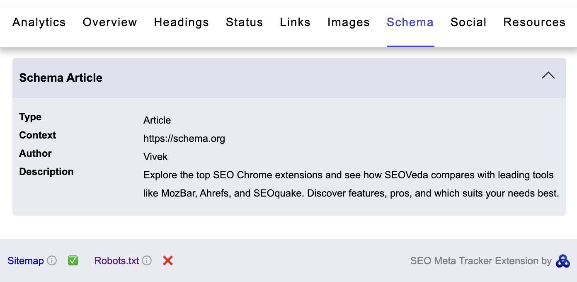Screen dimensions: 577x282
Task: Go to the Headings tab
Action: click(182, 22)
